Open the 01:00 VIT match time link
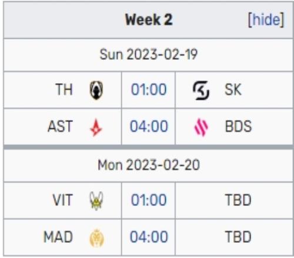The height and width of the screenshot is (258, 294). [149, 200]
